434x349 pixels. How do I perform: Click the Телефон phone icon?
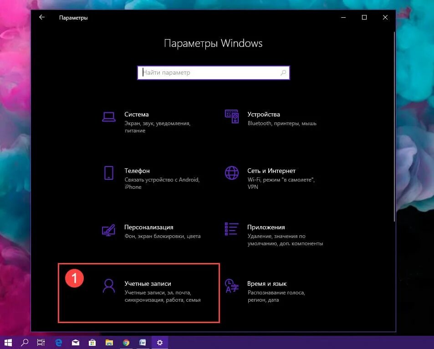[109, 173]
